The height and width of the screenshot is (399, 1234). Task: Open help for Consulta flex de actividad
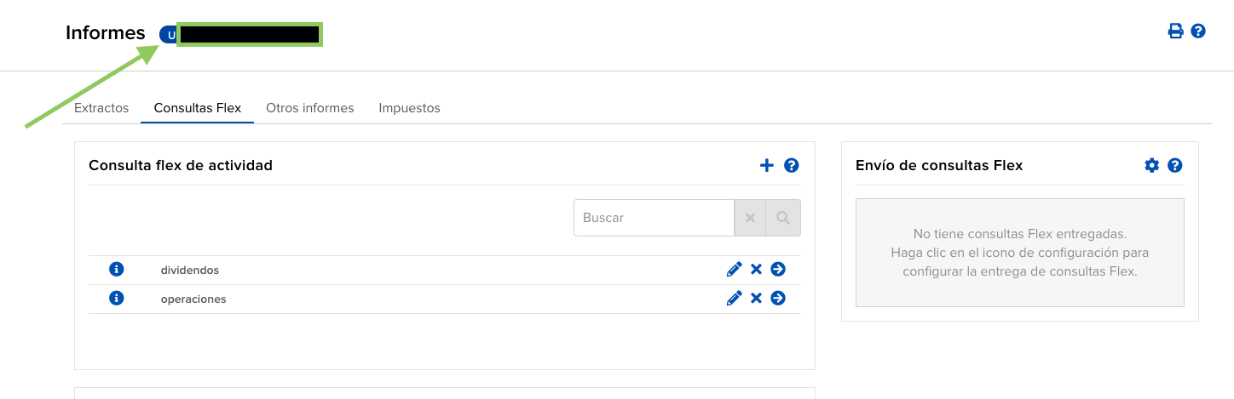tap(791, 165)
